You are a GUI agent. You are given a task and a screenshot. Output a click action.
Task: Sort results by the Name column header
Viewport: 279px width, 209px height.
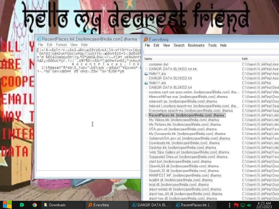click(192, 59)
